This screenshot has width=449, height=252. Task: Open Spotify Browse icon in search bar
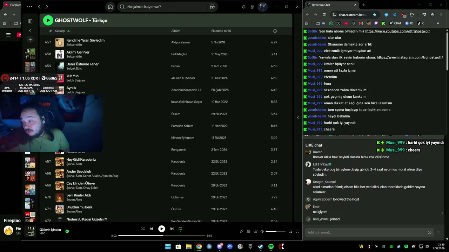(x=212, y=7)
